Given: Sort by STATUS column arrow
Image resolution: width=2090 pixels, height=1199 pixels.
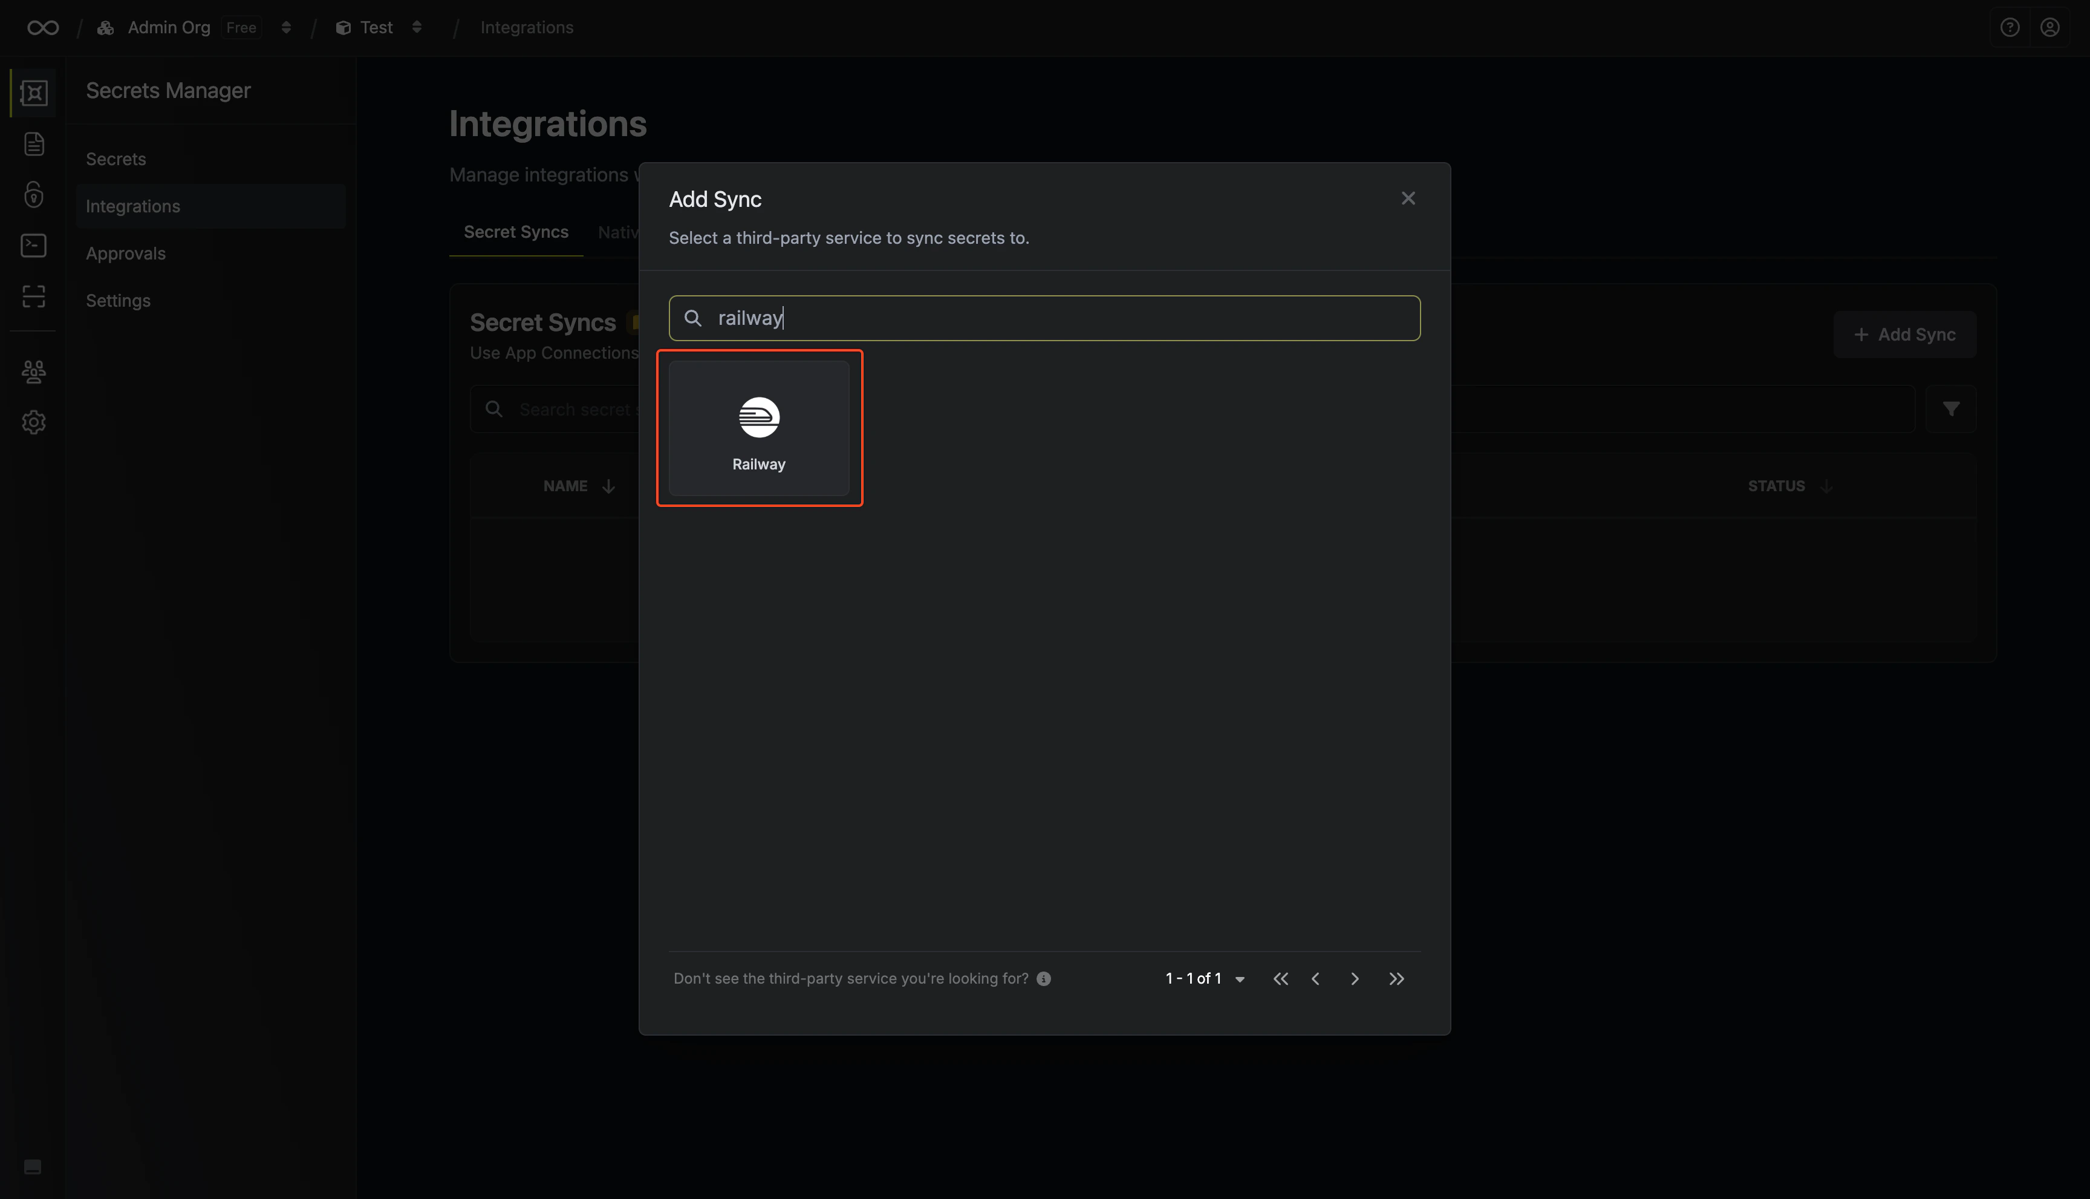Looking at the screenshot, I should 1826,486.
